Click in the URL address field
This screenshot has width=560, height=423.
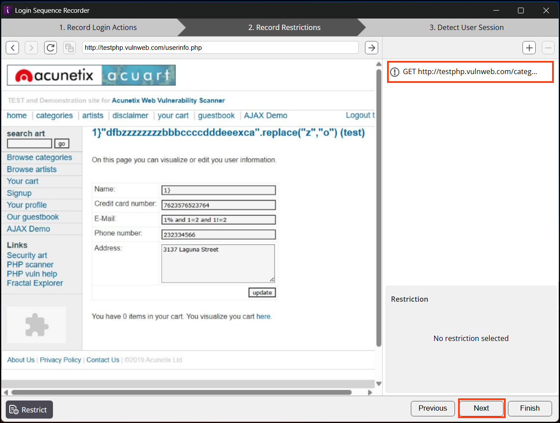pyautogui.click(x=220, y=48)
